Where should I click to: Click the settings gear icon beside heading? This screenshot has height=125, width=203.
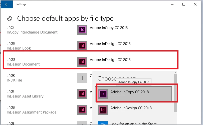tap(9, 18)
